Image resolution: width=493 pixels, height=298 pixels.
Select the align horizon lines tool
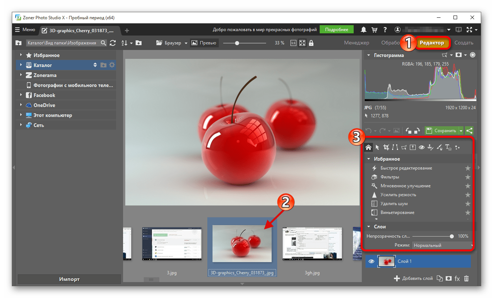395,147
